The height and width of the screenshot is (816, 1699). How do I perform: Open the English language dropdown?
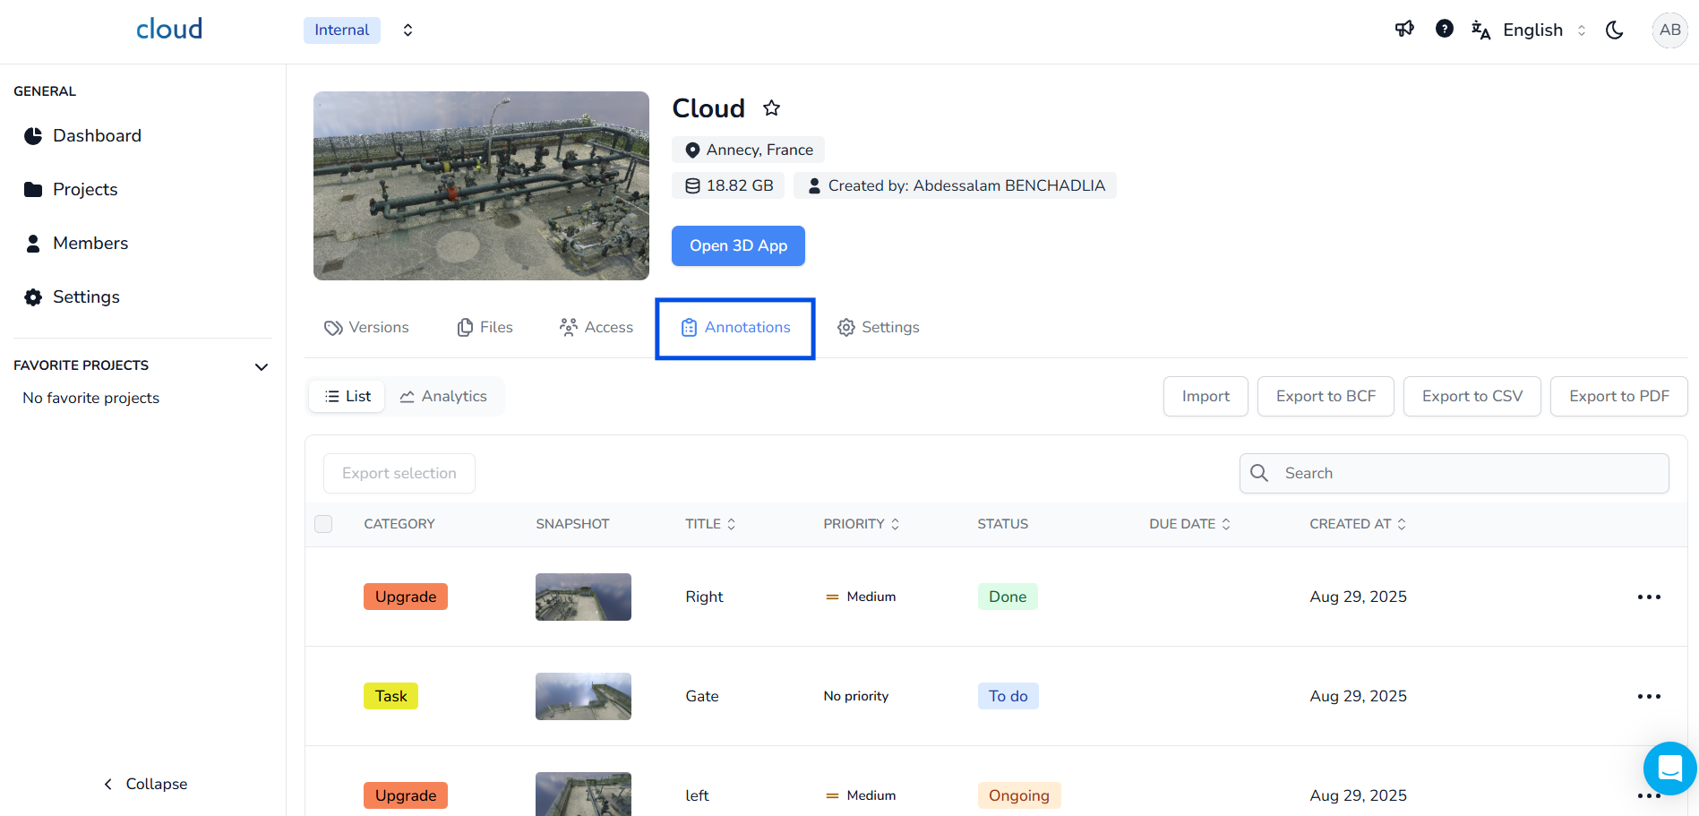pyautogui.click(x=1532, y=30)
